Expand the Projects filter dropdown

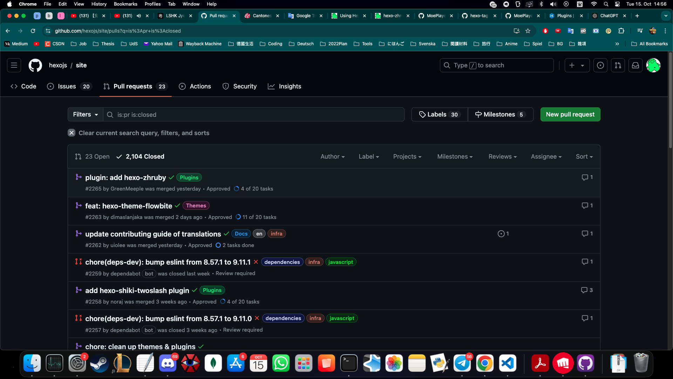(x=407, y=157)
